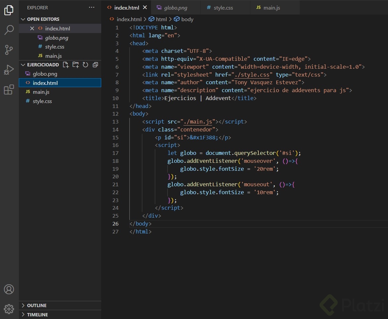388x319 pixels.
Task: Click the title text 'Ejercicios | Addevent'
Action: click(197, 98)
